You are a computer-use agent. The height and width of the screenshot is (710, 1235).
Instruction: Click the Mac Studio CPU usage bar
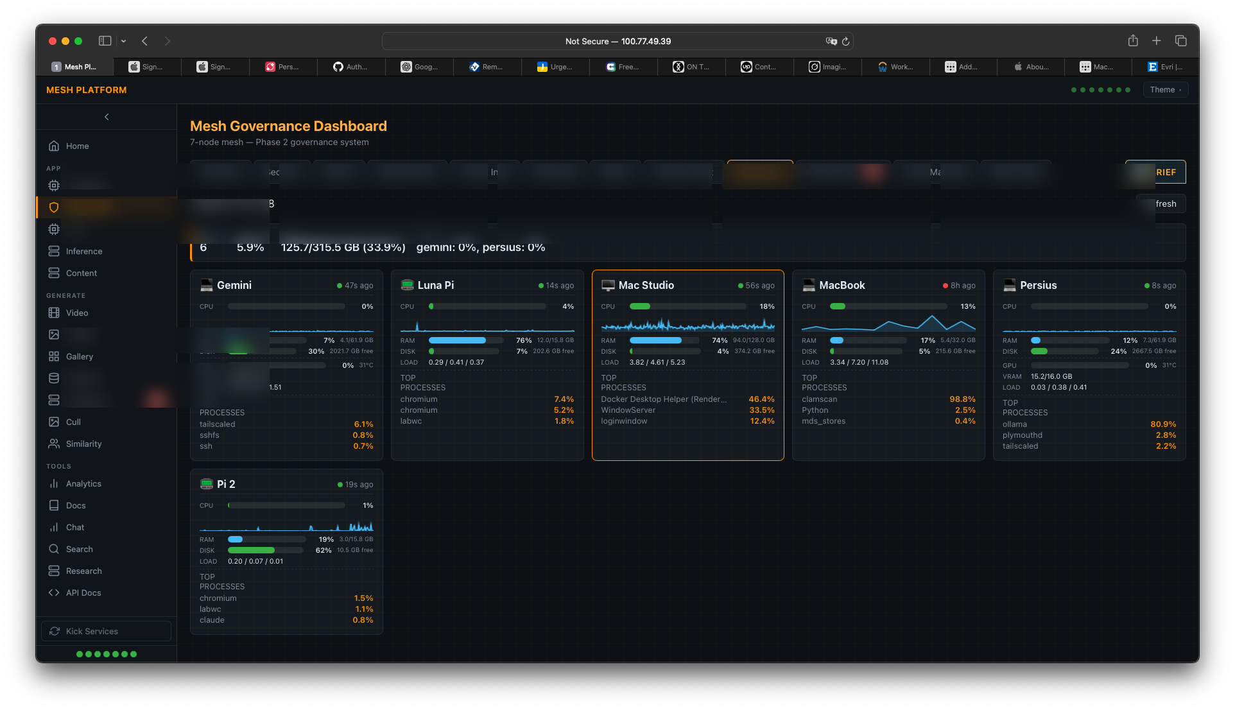[x=687, y=306]
